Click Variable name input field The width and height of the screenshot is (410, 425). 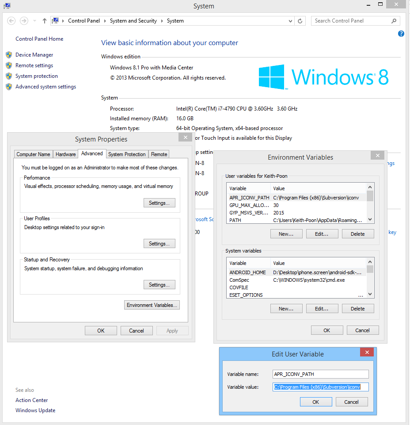point(321,374)
